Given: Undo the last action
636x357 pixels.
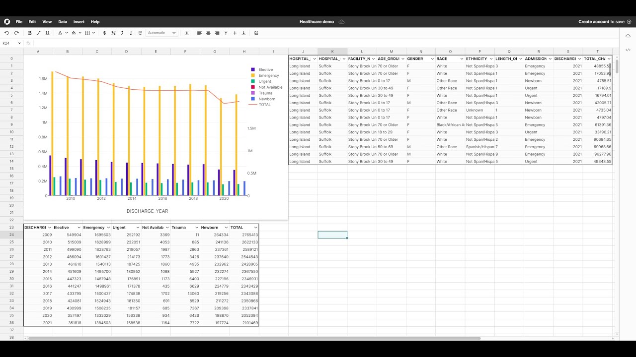Looking at the screenshot, I should coord(6,33).
